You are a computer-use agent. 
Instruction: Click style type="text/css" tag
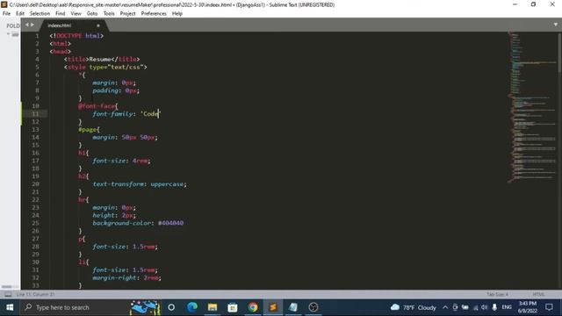pos(105,67)
